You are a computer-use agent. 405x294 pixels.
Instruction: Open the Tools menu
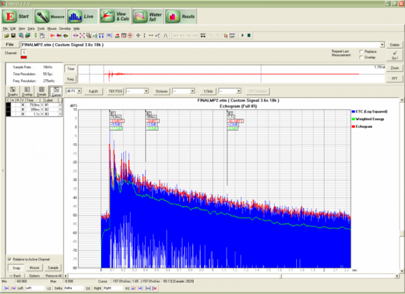41,28
